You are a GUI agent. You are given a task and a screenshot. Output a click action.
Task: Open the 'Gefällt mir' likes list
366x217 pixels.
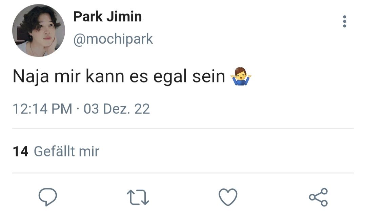(x=66, y=151)
